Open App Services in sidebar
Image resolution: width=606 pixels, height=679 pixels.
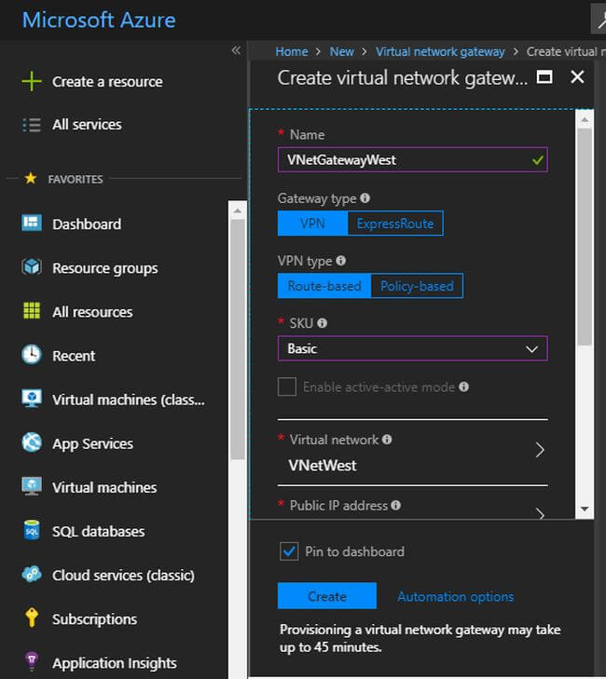92,444
